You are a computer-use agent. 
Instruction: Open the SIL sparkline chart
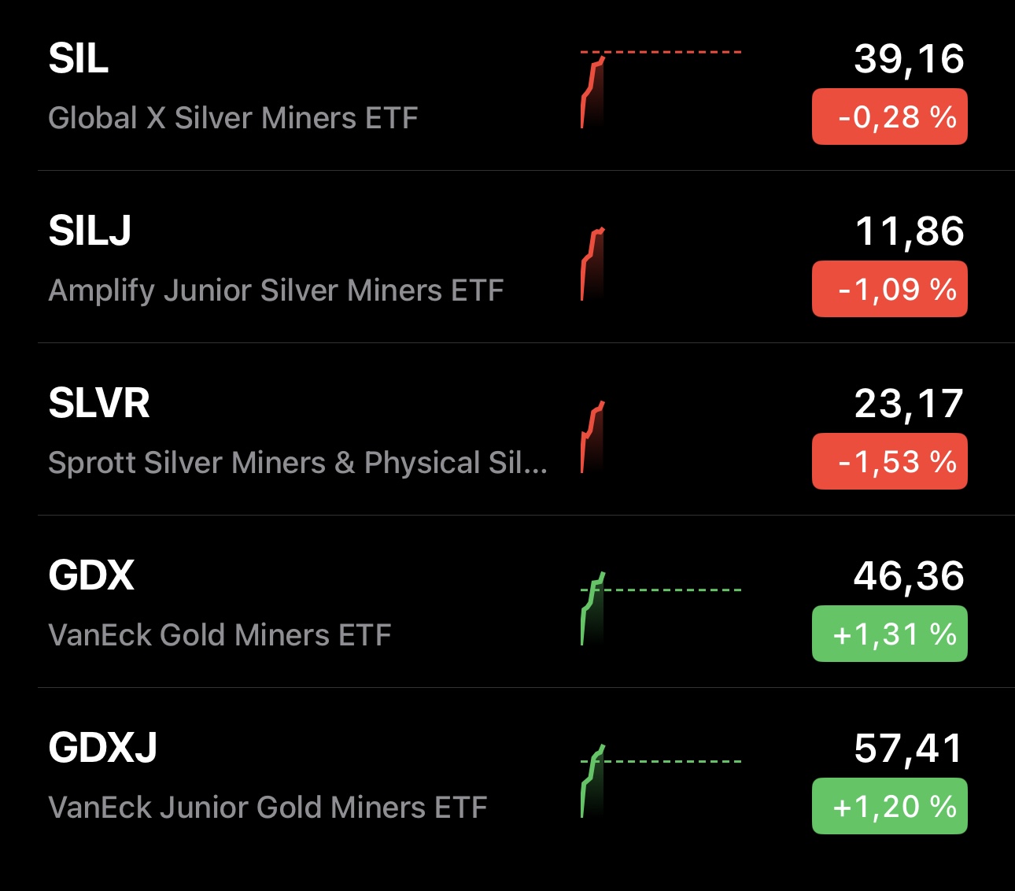661,88
